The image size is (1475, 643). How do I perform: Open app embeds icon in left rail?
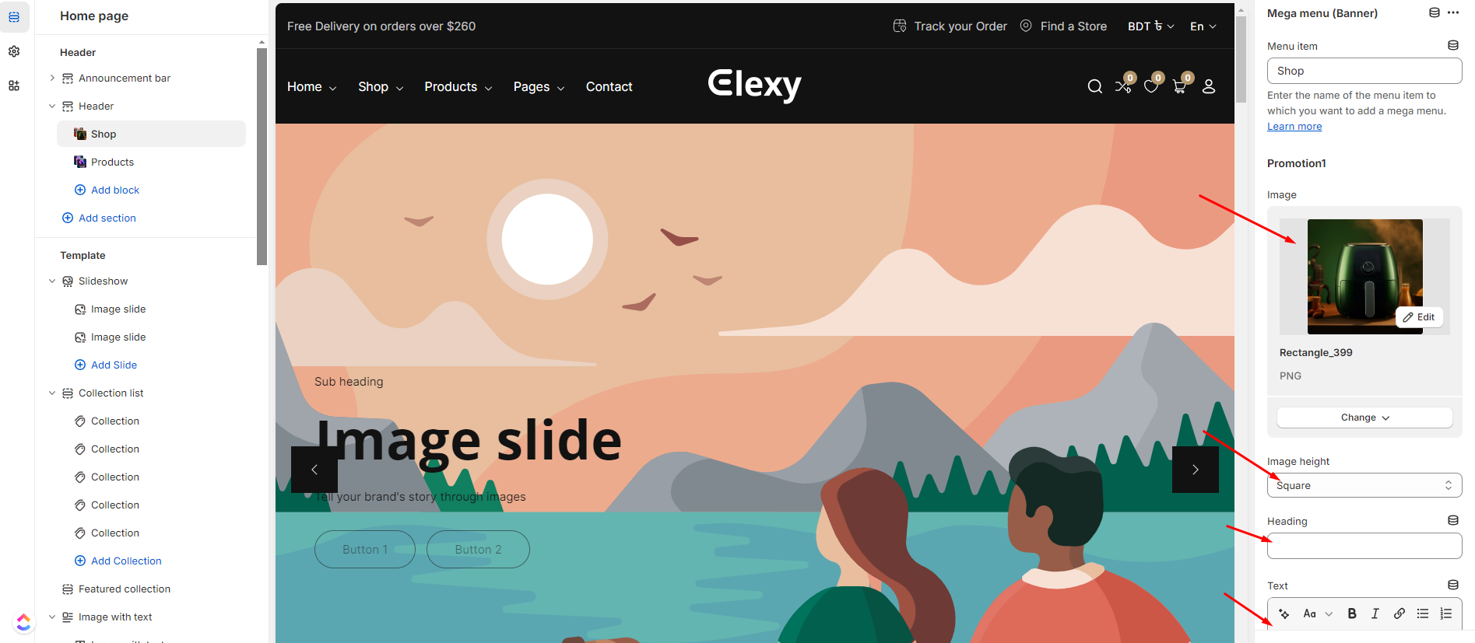point(14,86)
